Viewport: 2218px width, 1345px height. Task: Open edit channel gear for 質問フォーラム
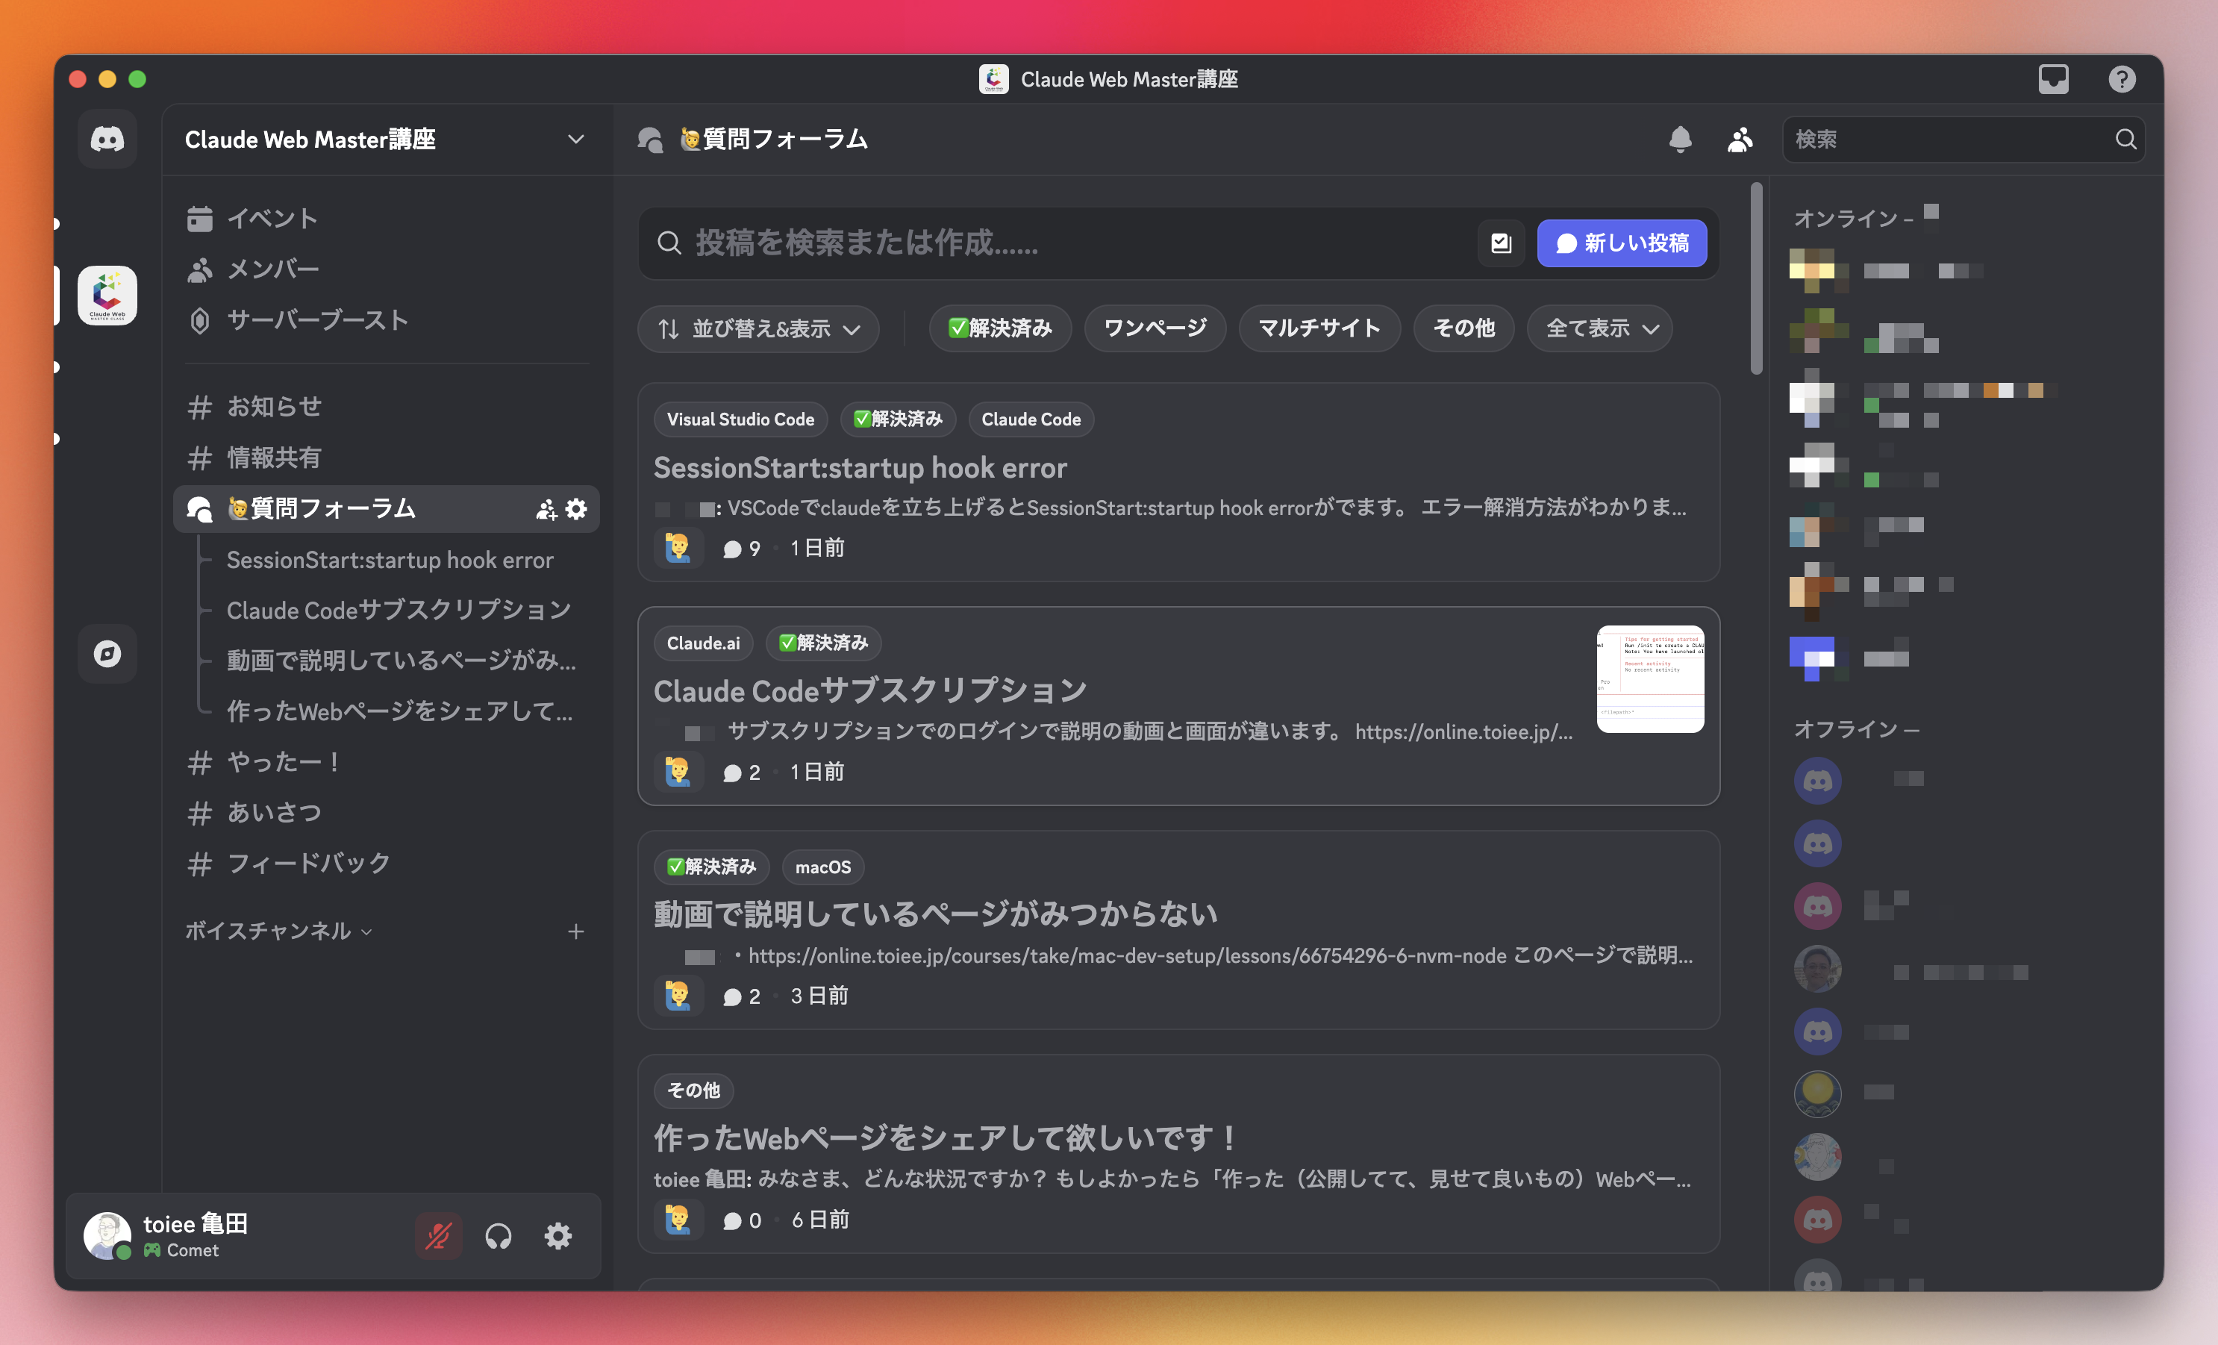point(577,508)
